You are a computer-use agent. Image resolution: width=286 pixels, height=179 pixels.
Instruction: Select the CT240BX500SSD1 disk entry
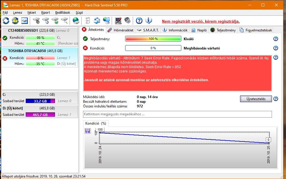coord(40,37)
